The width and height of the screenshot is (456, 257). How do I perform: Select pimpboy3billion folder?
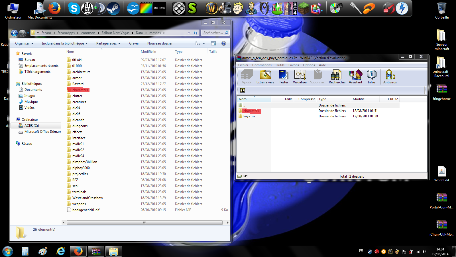(x=85, y=162)
